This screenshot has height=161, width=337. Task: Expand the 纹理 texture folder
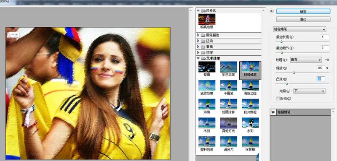point(198,52)
